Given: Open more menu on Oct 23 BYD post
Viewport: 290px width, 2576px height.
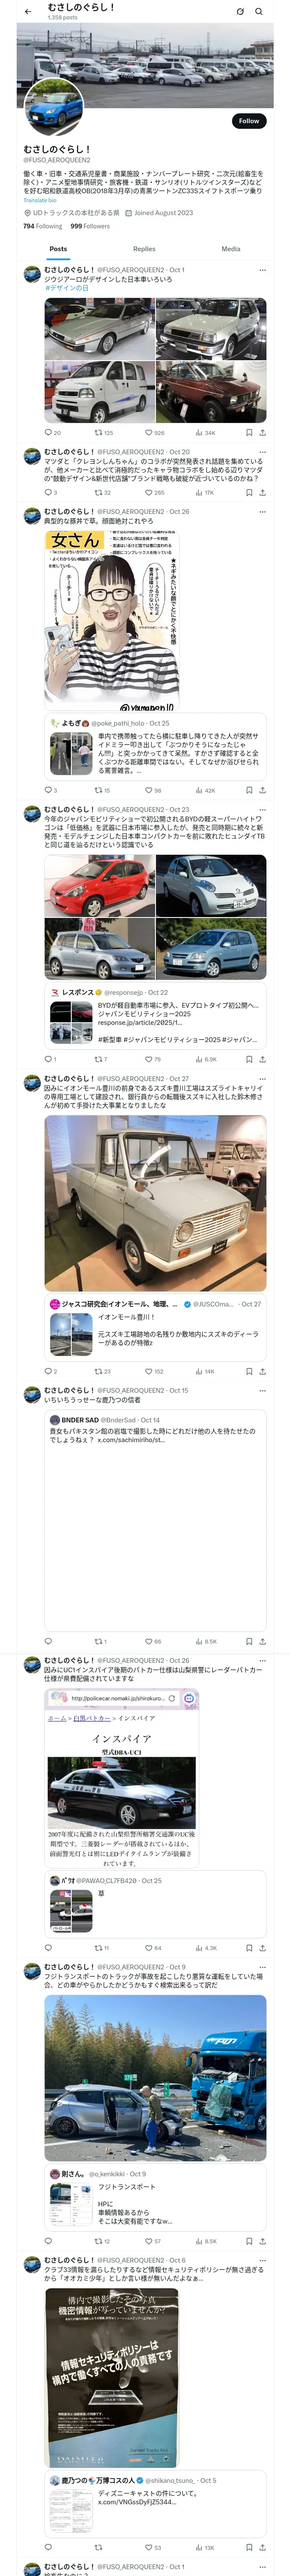Looking at the screenshot, I should point(263,809).
